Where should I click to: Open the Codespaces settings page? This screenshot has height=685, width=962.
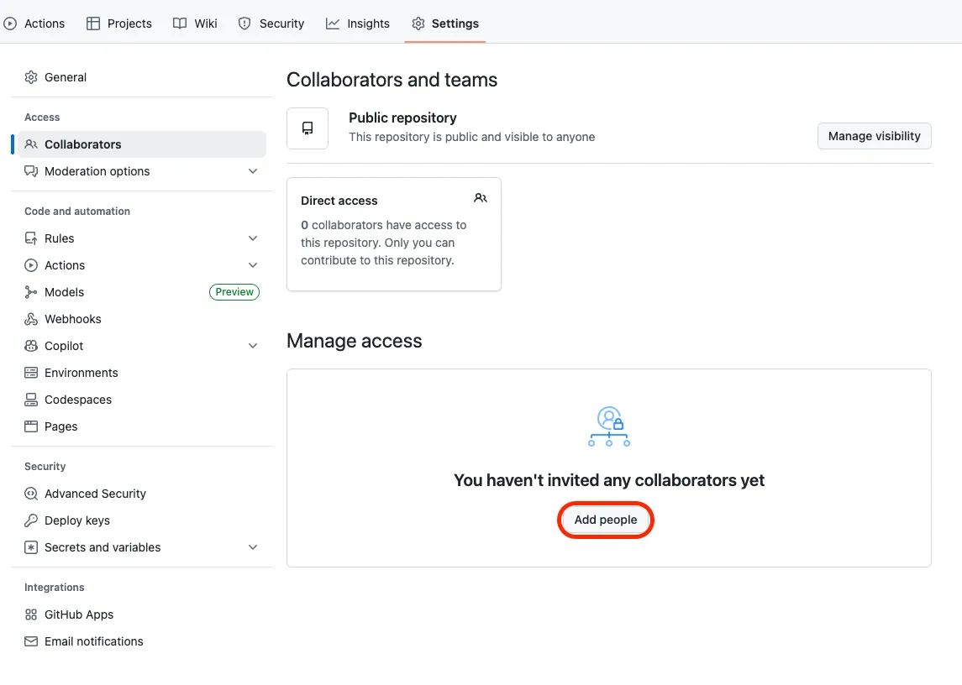pos(142,400)
